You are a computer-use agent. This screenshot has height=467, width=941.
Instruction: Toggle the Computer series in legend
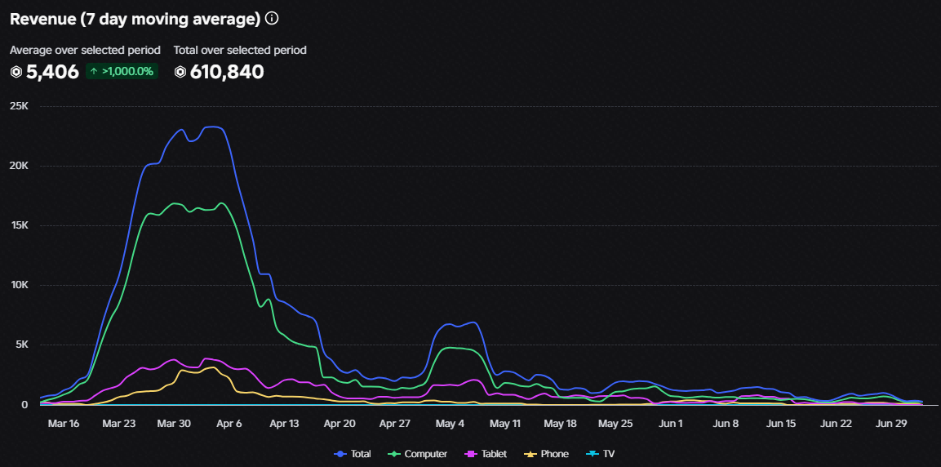(x=419, y=454)
